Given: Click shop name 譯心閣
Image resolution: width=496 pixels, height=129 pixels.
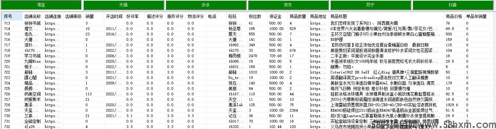Looking at the screenshot, I should point(31,78).
